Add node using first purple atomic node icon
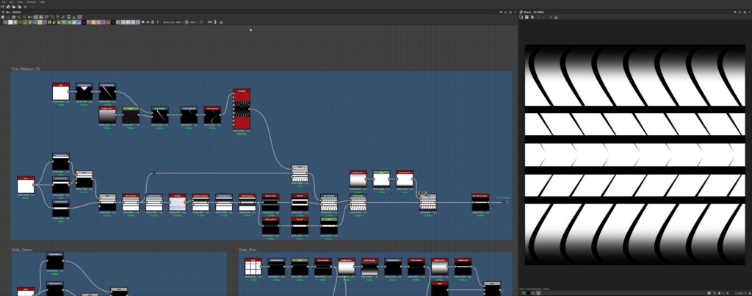Viewport: 752px width, 296px height. point(5,22)
